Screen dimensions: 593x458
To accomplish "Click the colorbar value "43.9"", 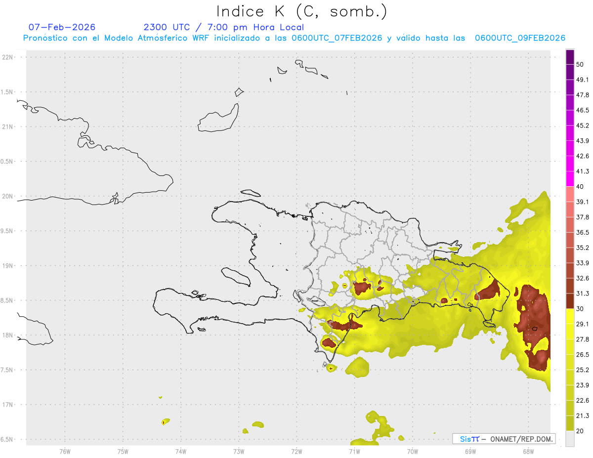I will click(x=583, y=141).
